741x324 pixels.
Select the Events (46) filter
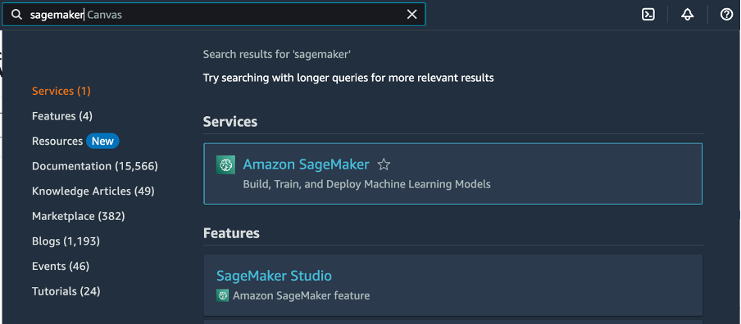[61, 266]
